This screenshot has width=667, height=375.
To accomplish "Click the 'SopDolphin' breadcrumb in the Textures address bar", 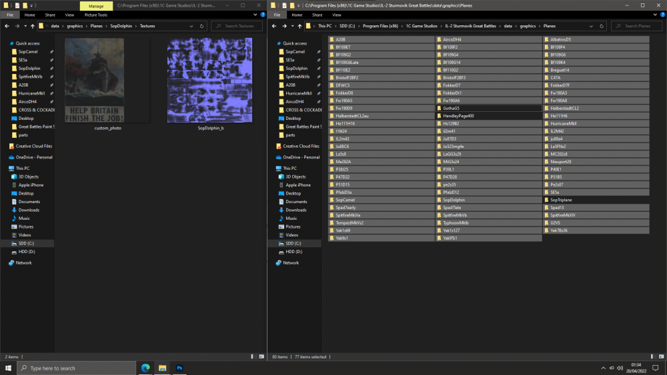I will 121,26.
